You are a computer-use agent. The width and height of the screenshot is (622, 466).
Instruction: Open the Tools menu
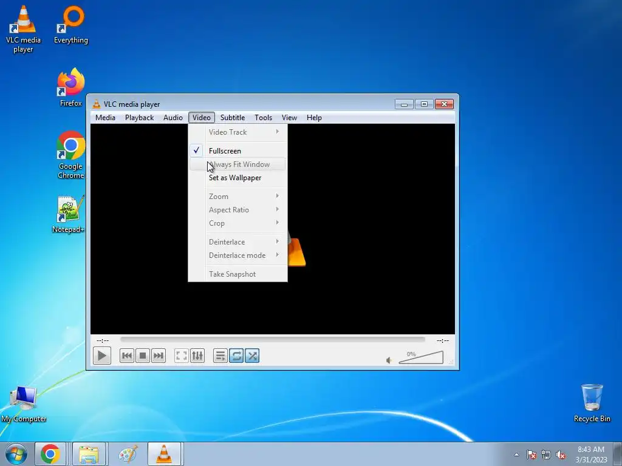click(x=264, y=118)
